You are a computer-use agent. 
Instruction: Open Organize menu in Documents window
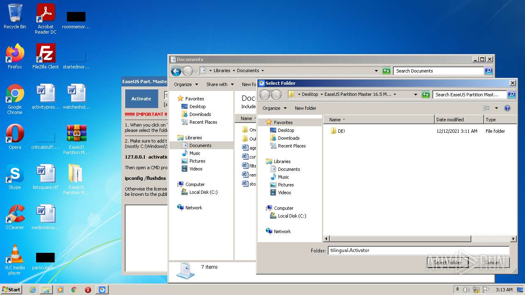[x=186, y=84]
